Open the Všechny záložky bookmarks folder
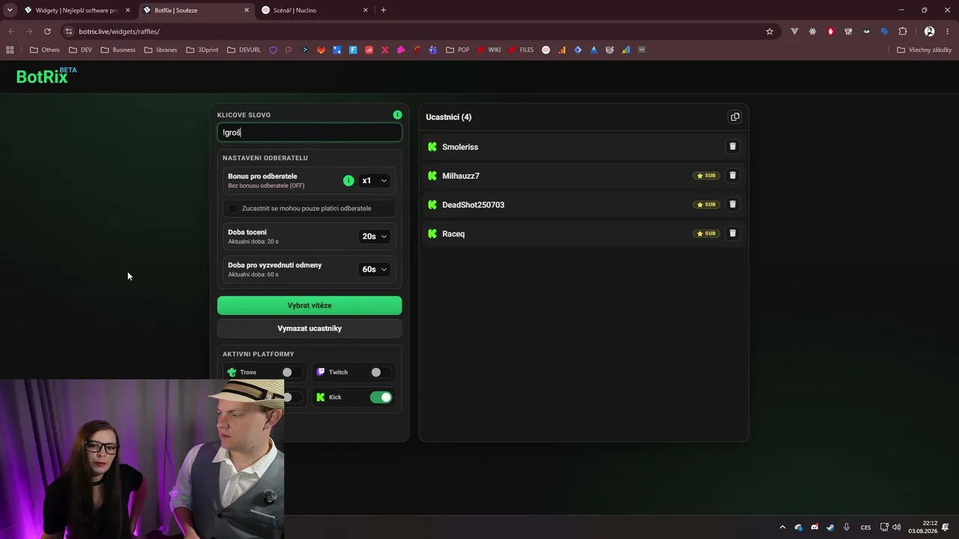The width and height of the screenshot is (959, 539). (925, 50)
